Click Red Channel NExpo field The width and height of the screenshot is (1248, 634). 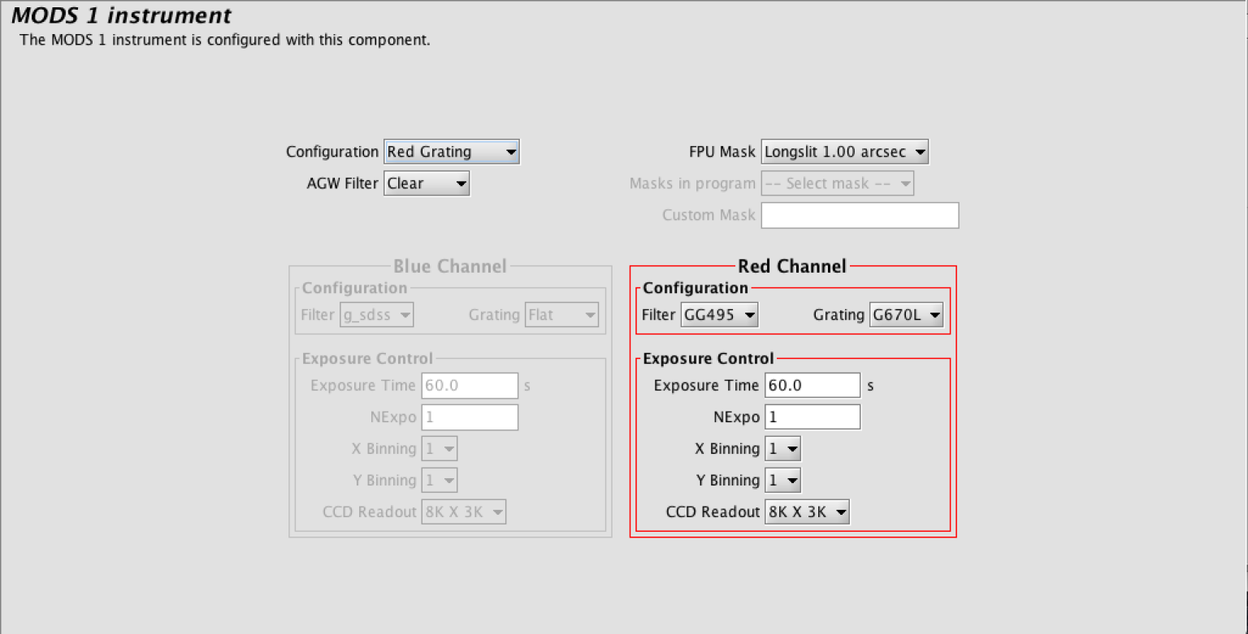[x=812, y=417]
